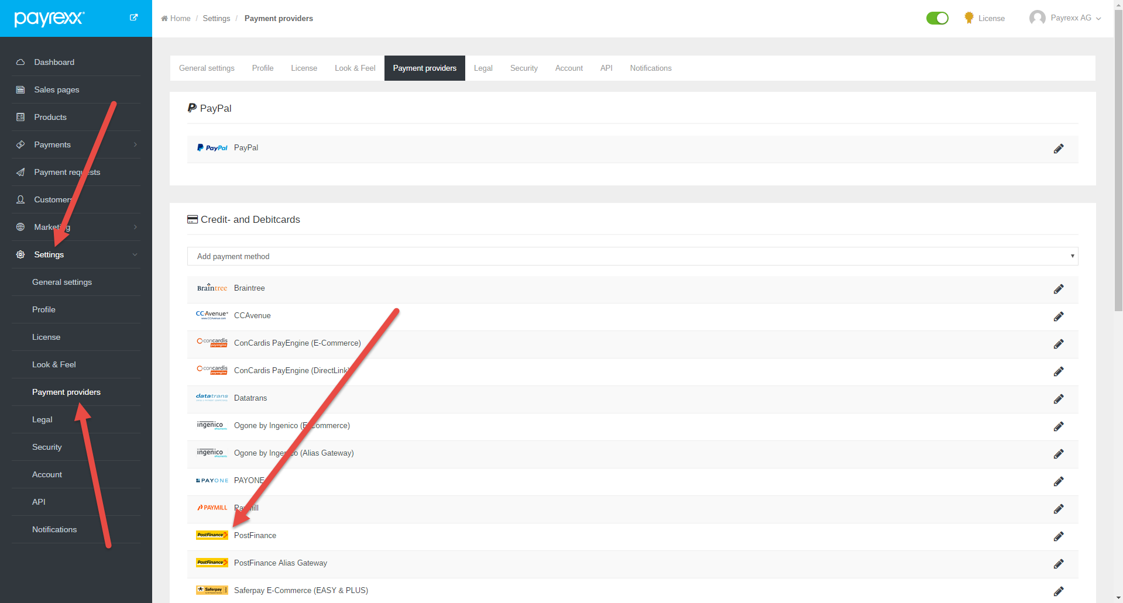Image resolution: width=1123 pixels, height=603 pixels.
Task: Open Notifications in the sidebar
Action: click(x=54, y=529)
